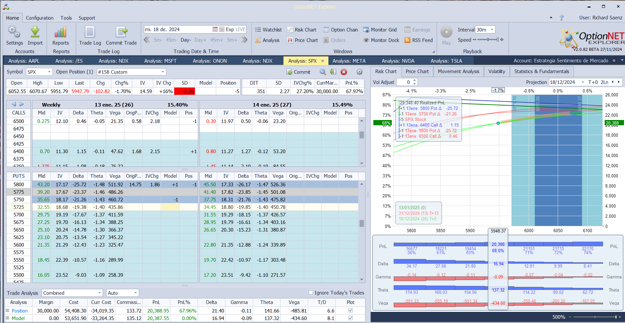Open the Monitor Grid window
This screenshot has width=625, height=323.
click(x=380, y=30)
